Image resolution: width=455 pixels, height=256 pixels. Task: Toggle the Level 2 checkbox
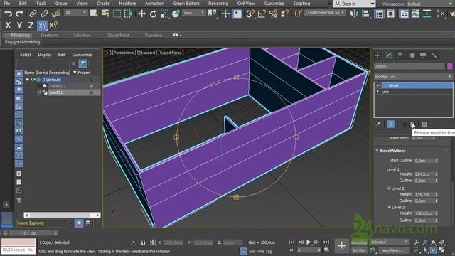point(389,188)
